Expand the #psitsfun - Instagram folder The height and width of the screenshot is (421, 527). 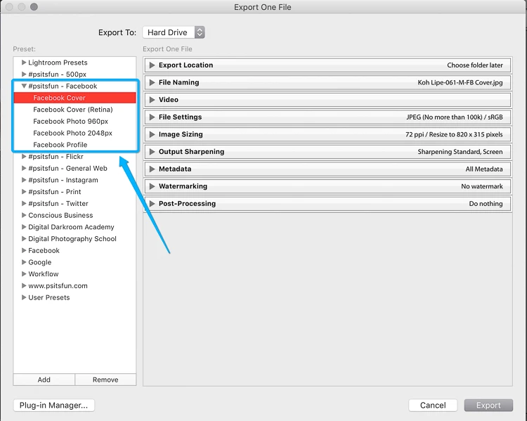(x=23, y=180)
